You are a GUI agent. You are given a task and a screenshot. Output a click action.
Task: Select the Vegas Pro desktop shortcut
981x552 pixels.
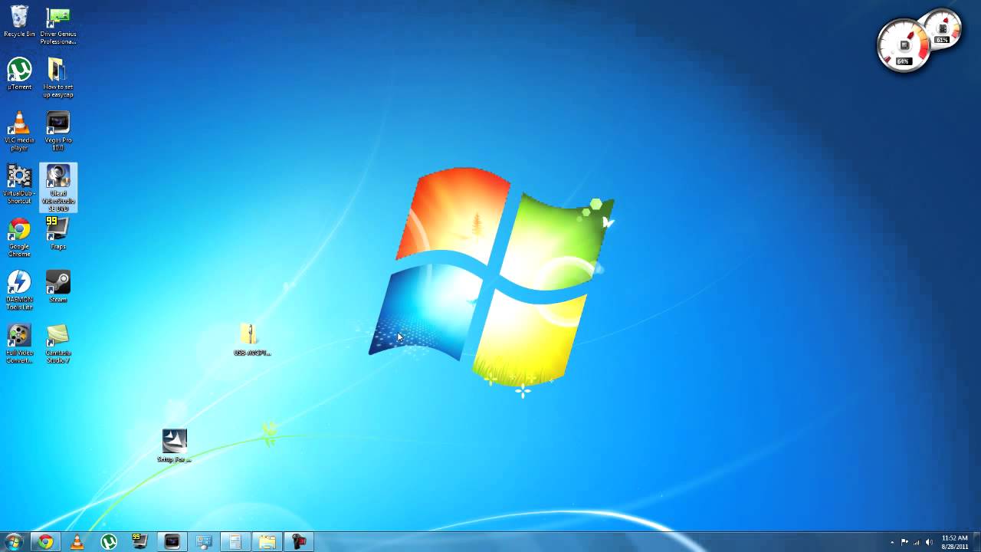click(58, 131)
